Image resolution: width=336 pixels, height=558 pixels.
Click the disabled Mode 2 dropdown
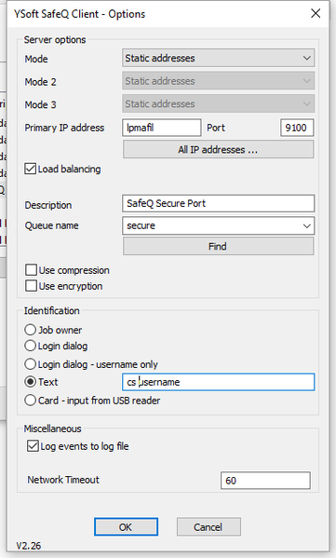[x=218, y=81]
